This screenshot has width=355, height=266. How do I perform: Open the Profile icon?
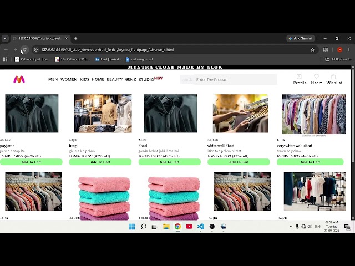click(x=299, y=76)
